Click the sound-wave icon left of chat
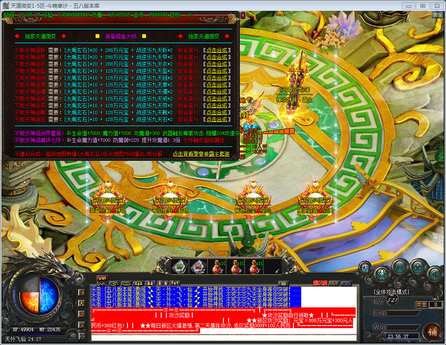 click(82, 292)
